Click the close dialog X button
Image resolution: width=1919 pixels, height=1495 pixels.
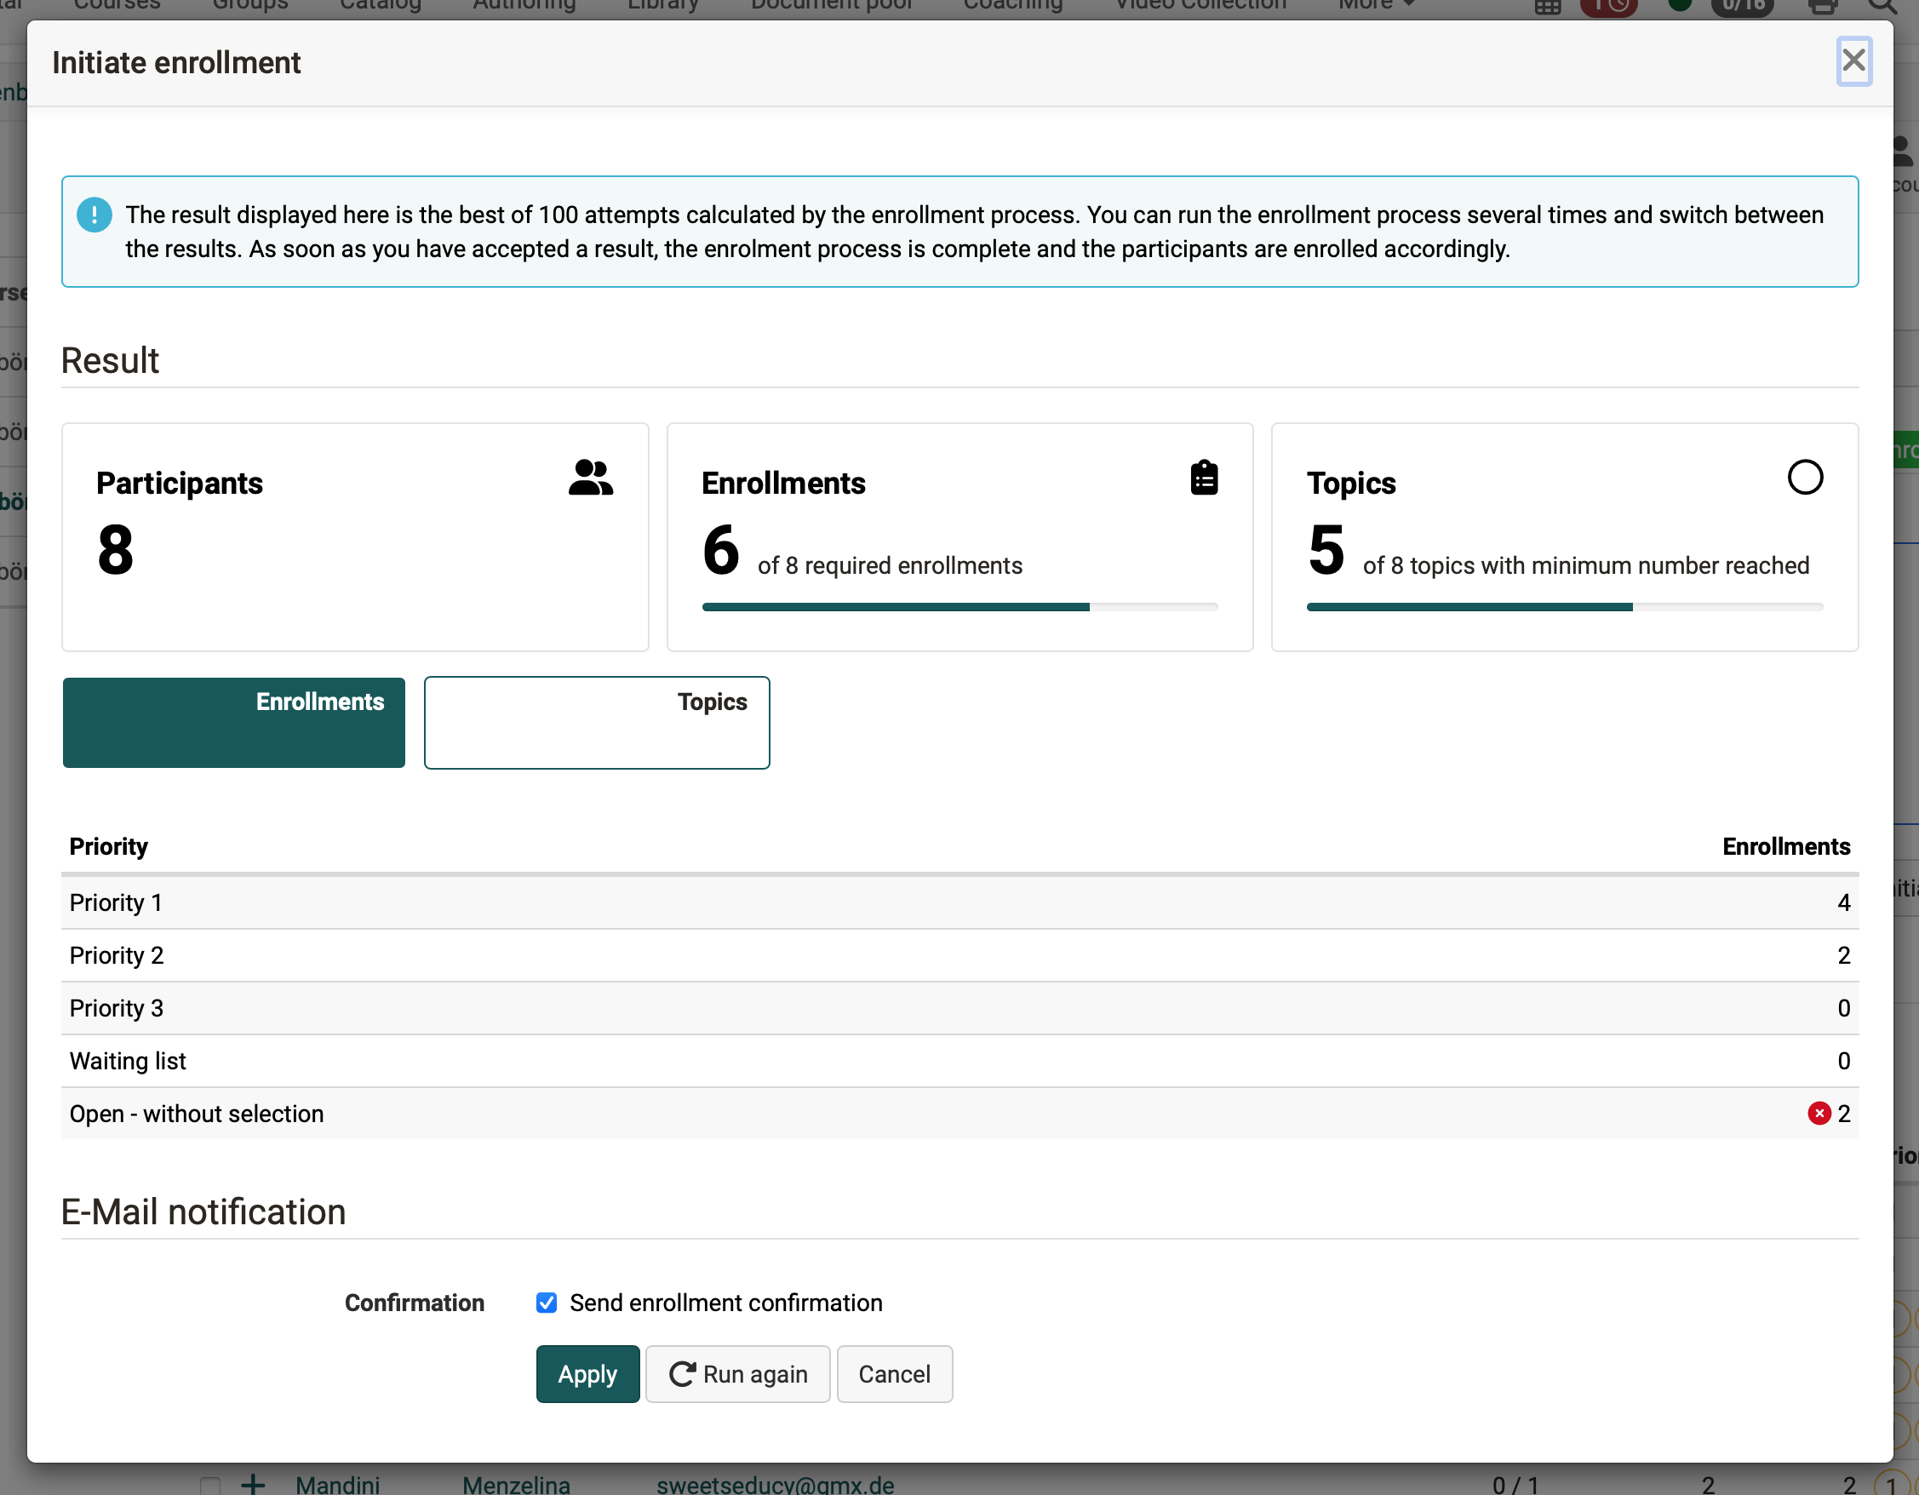[1853, 60]
